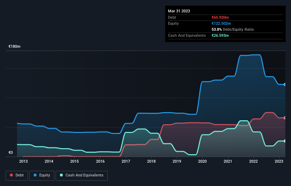
Task: Click the blue Equity legend dot
Action: (35, 175)
